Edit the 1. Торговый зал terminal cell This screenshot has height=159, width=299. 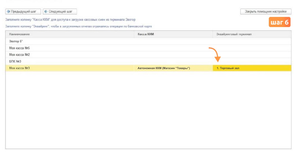(x=252, y=68)
